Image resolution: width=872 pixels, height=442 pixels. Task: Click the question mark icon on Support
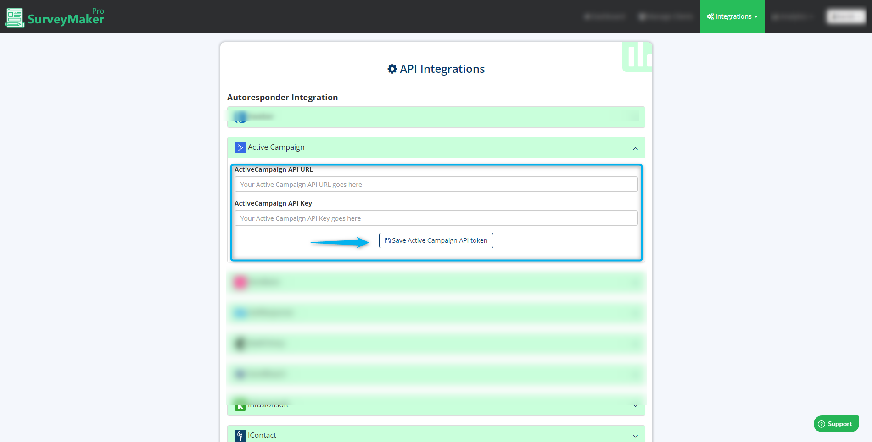pyautogui.click(x=821, y=424)
